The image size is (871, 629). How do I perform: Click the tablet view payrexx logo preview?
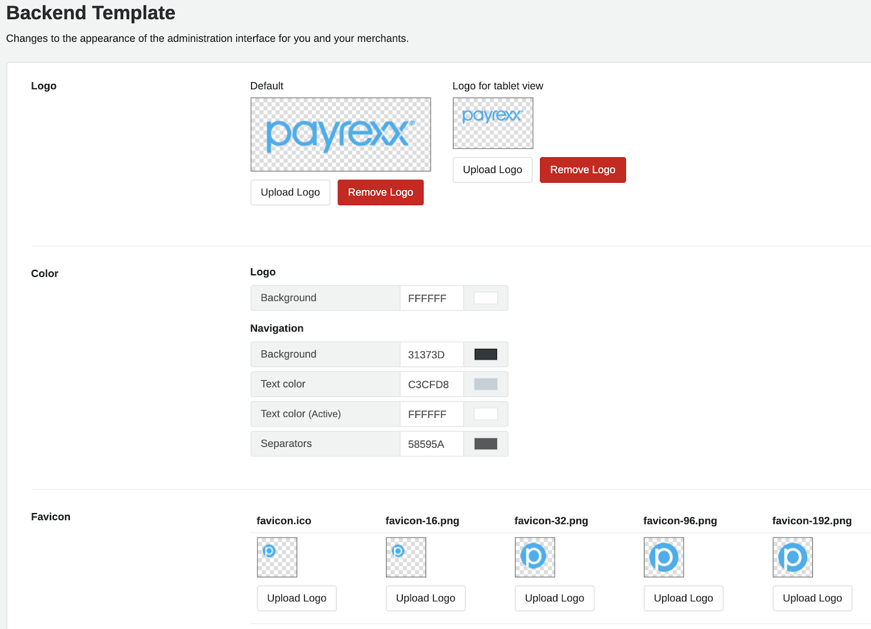coord(493,123)
